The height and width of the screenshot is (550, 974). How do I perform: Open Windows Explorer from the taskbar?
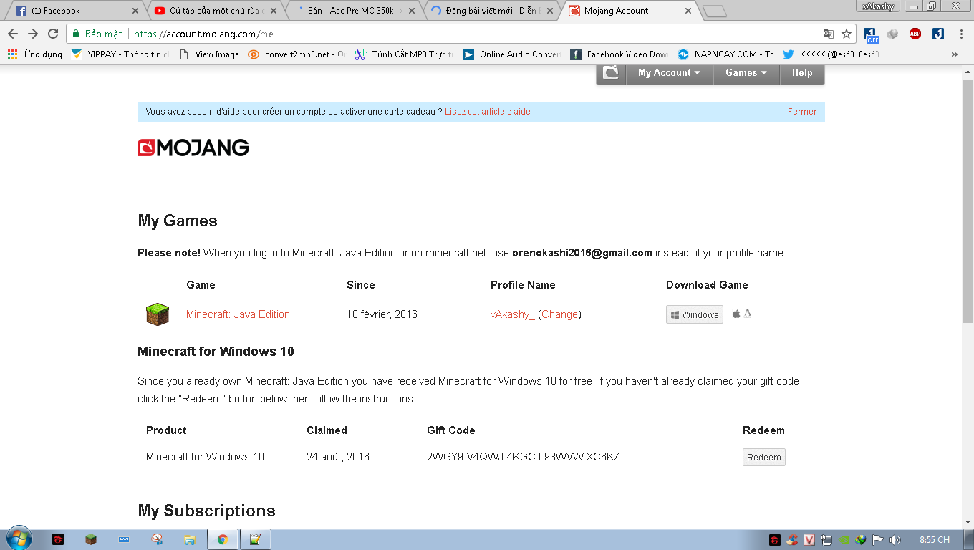(x=190, y=539)
